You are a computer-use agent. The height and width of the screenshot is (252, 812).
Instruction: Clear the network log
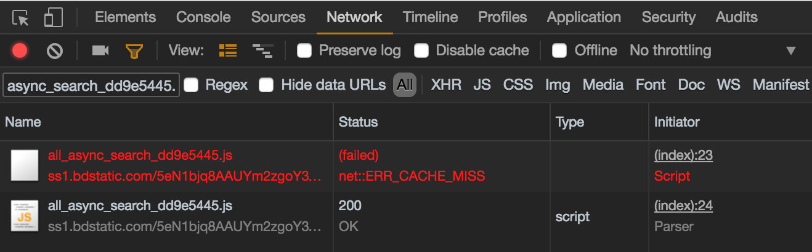[55, 50]
